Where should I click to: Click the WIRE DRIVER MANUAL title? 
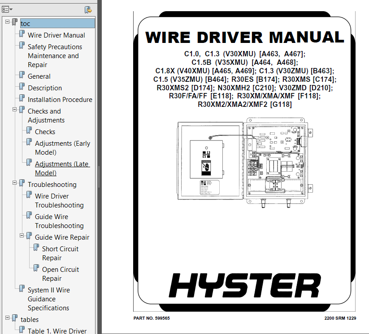tap(245, 38)
